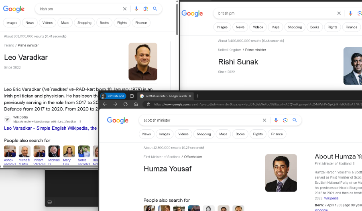Select Shopping filter in irish pm window
This screenshot has height=211, width=362.
85,22
